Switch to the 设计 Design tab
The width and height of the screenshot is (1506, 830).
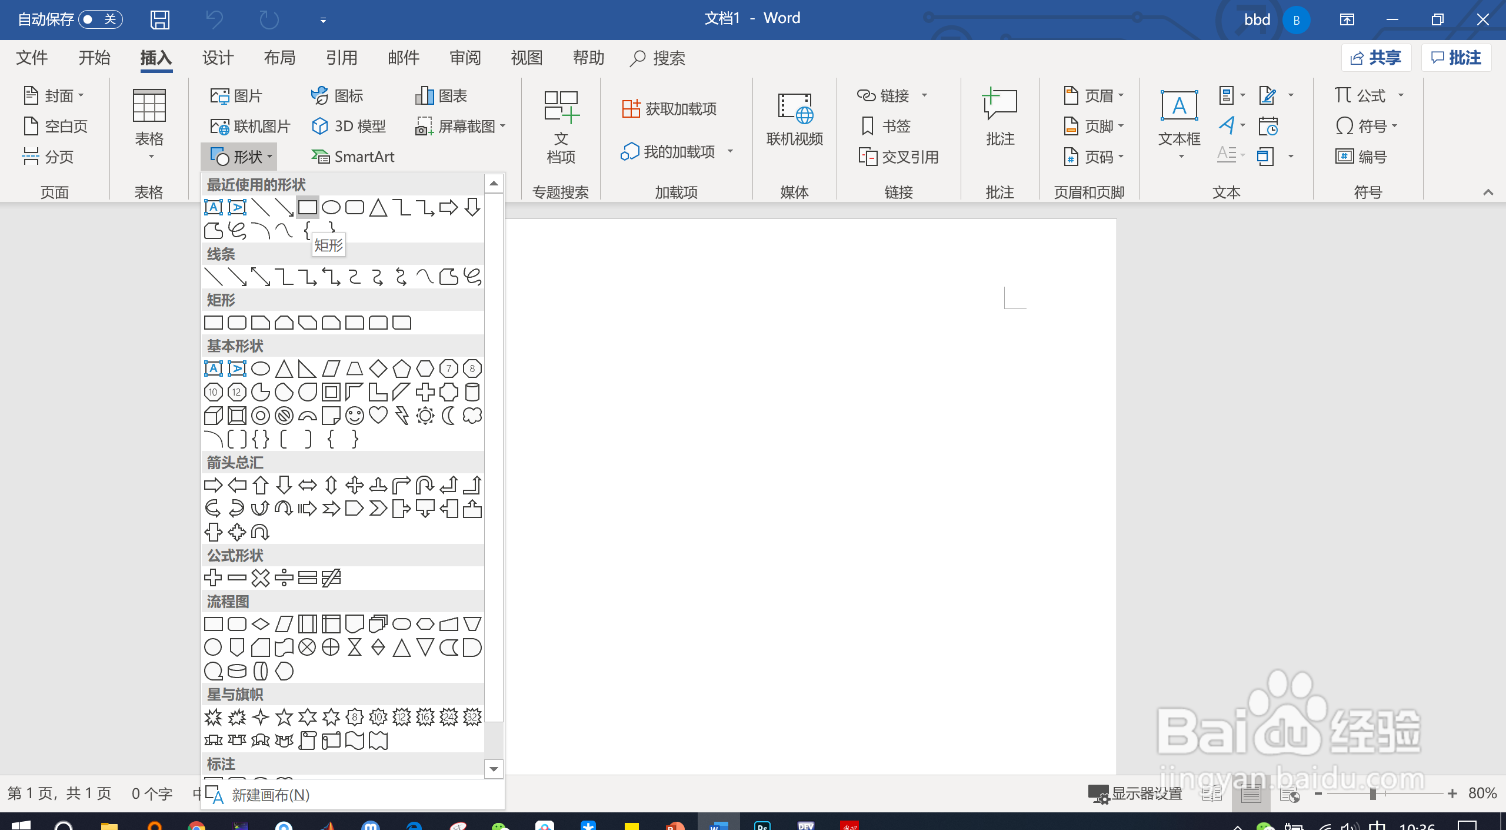(x=218, y=58)
